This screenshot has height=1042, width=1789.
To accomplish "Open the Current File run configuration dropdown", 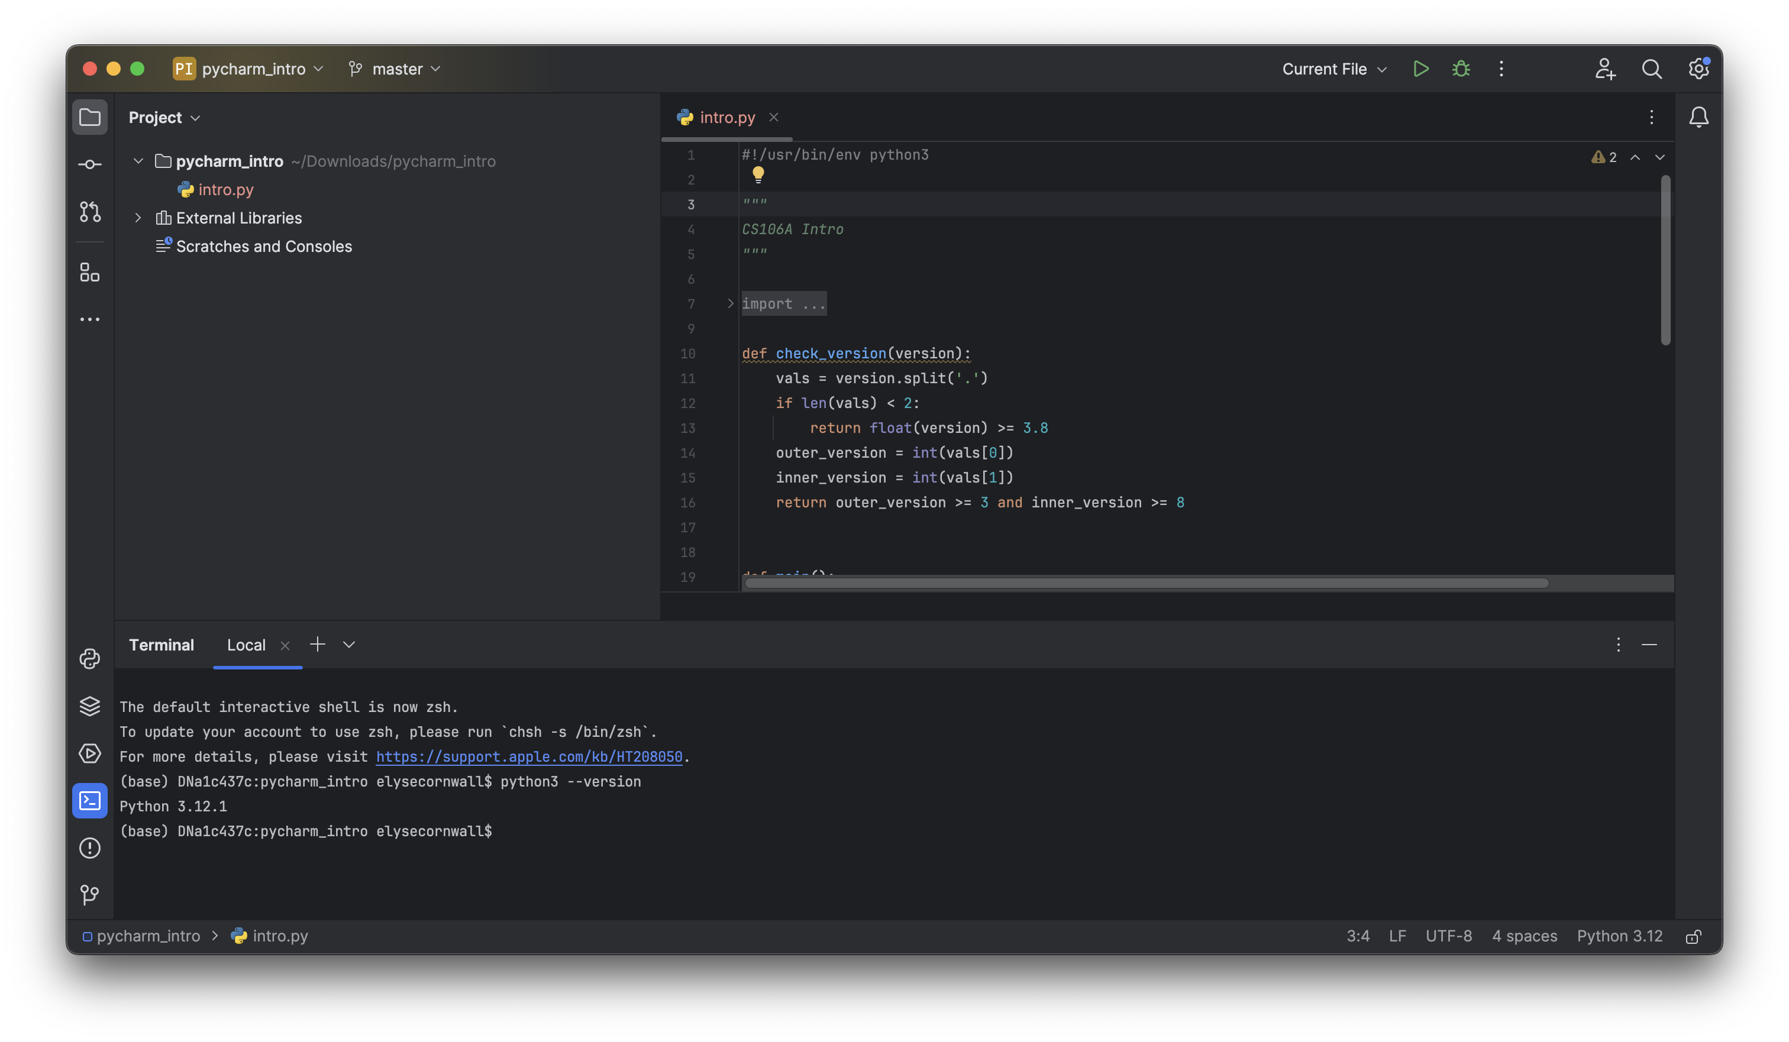I will pyautogui.click(x=1333, y=69).
